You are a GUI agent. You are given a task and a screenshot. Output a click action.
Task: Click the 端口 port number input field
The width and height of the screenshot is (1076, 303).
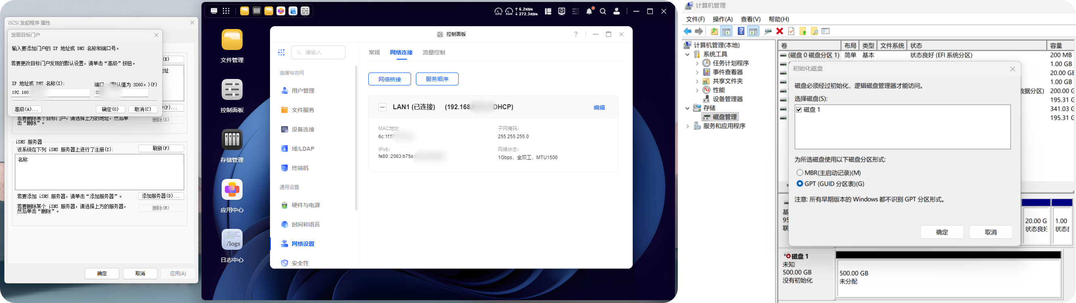click(121, 93)
